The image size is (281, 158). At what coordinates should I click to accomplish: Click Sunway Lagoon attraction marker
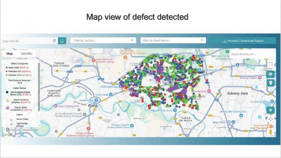click(260, 77)
